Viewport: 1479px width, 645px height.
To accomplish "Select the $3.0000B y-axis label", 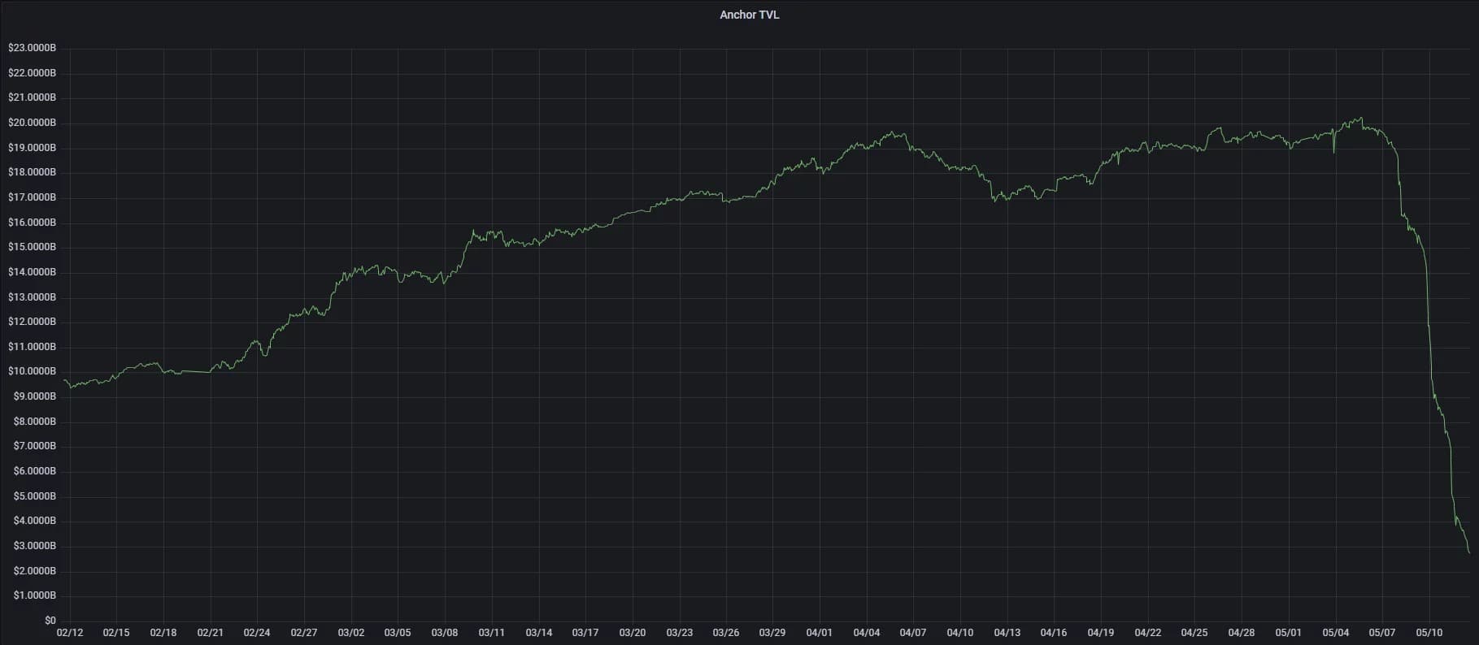I will (34, 546).
